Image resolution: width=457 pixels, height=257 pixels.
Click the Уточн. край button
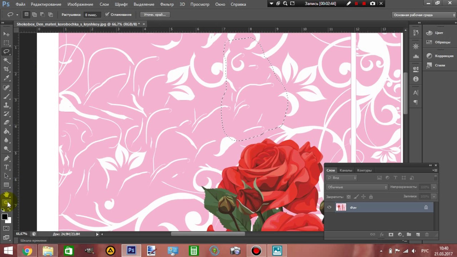click(x=155, y=15)
